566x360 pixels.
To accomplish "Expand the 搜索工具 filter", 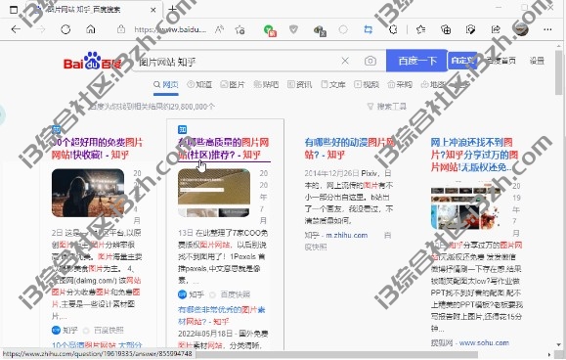I will click(x=386, y=107).
